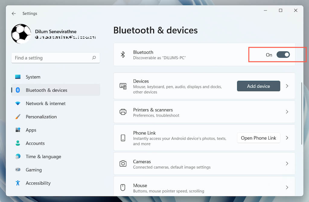Expand the Cameras settings row
The height and width of the screenshot is (202, 309).
[x=287, y=163]
